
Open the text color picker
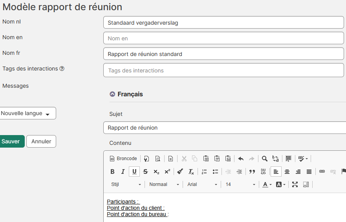(267, 184)
